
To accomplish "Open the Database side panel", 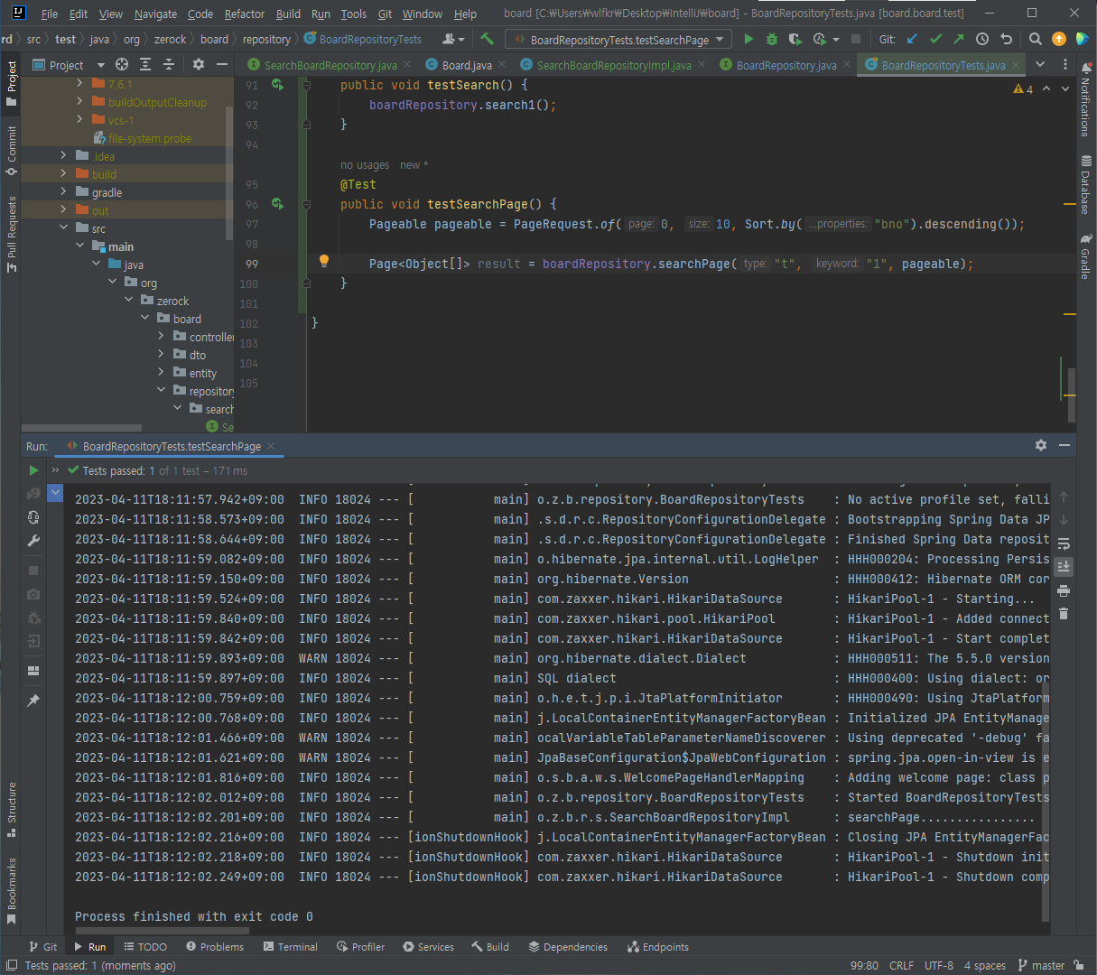I will 1085,185.
